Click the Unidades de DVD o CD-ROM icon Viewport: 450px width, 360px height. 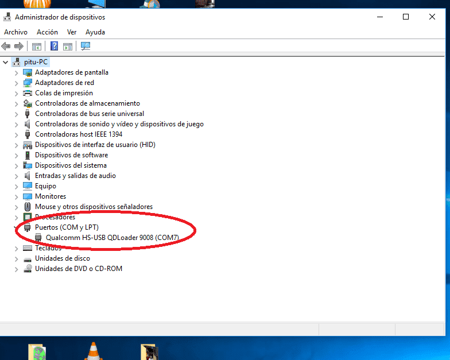(x=28, y=269)
